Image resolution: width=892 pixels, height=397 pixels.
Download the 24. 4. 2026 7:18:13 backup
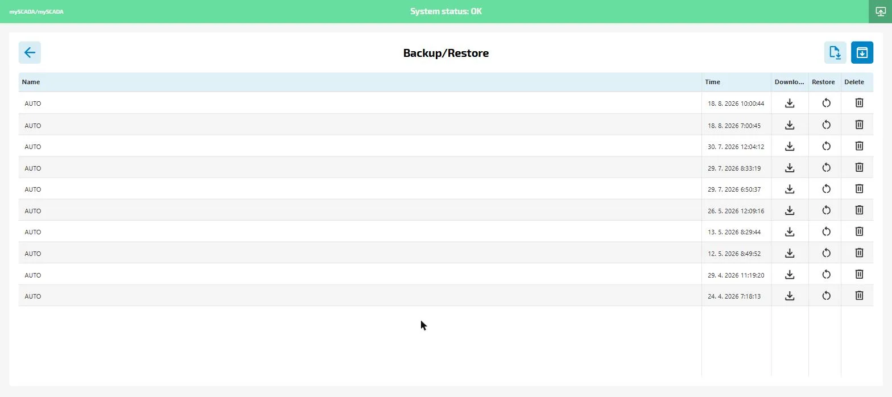pyautogui.click(x=790, y=296)
